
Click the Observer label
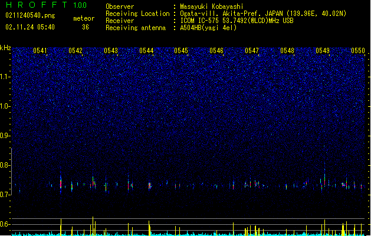[120, 6]
